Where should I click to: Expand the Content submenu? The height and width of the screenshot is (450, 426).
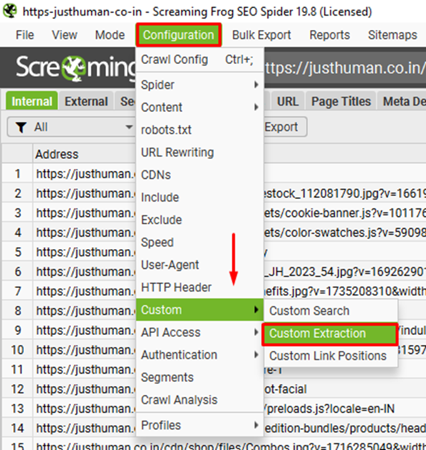200,107
